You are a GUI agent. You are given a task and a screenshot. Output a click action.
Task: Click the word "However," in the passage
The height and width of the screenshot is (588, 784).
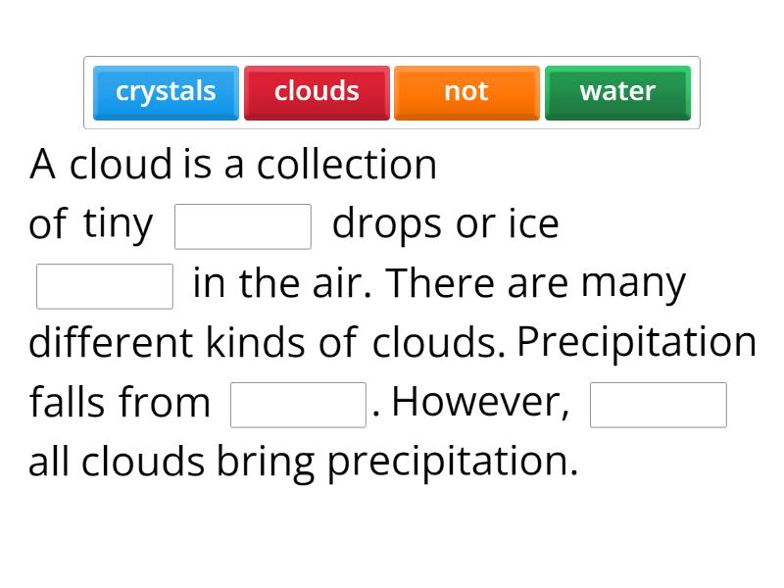480,403
